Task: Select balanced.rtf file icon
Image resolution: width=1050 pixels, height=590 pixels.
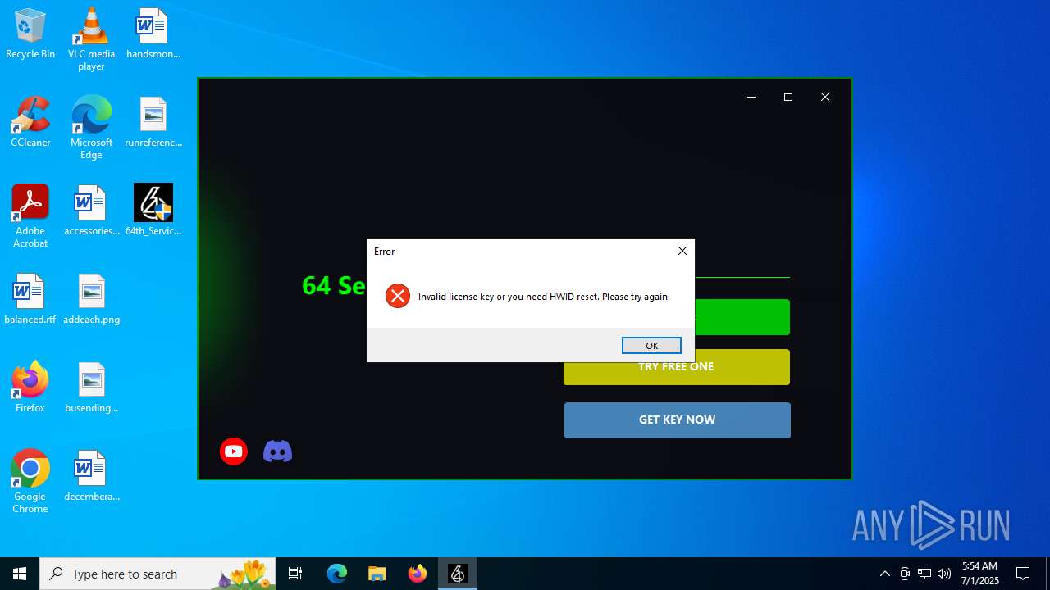Action: click(x=30, y=299)
